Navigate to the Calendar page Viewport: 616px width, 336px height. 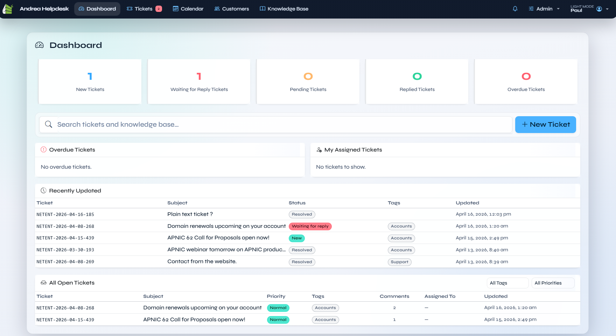pos(188,9)
